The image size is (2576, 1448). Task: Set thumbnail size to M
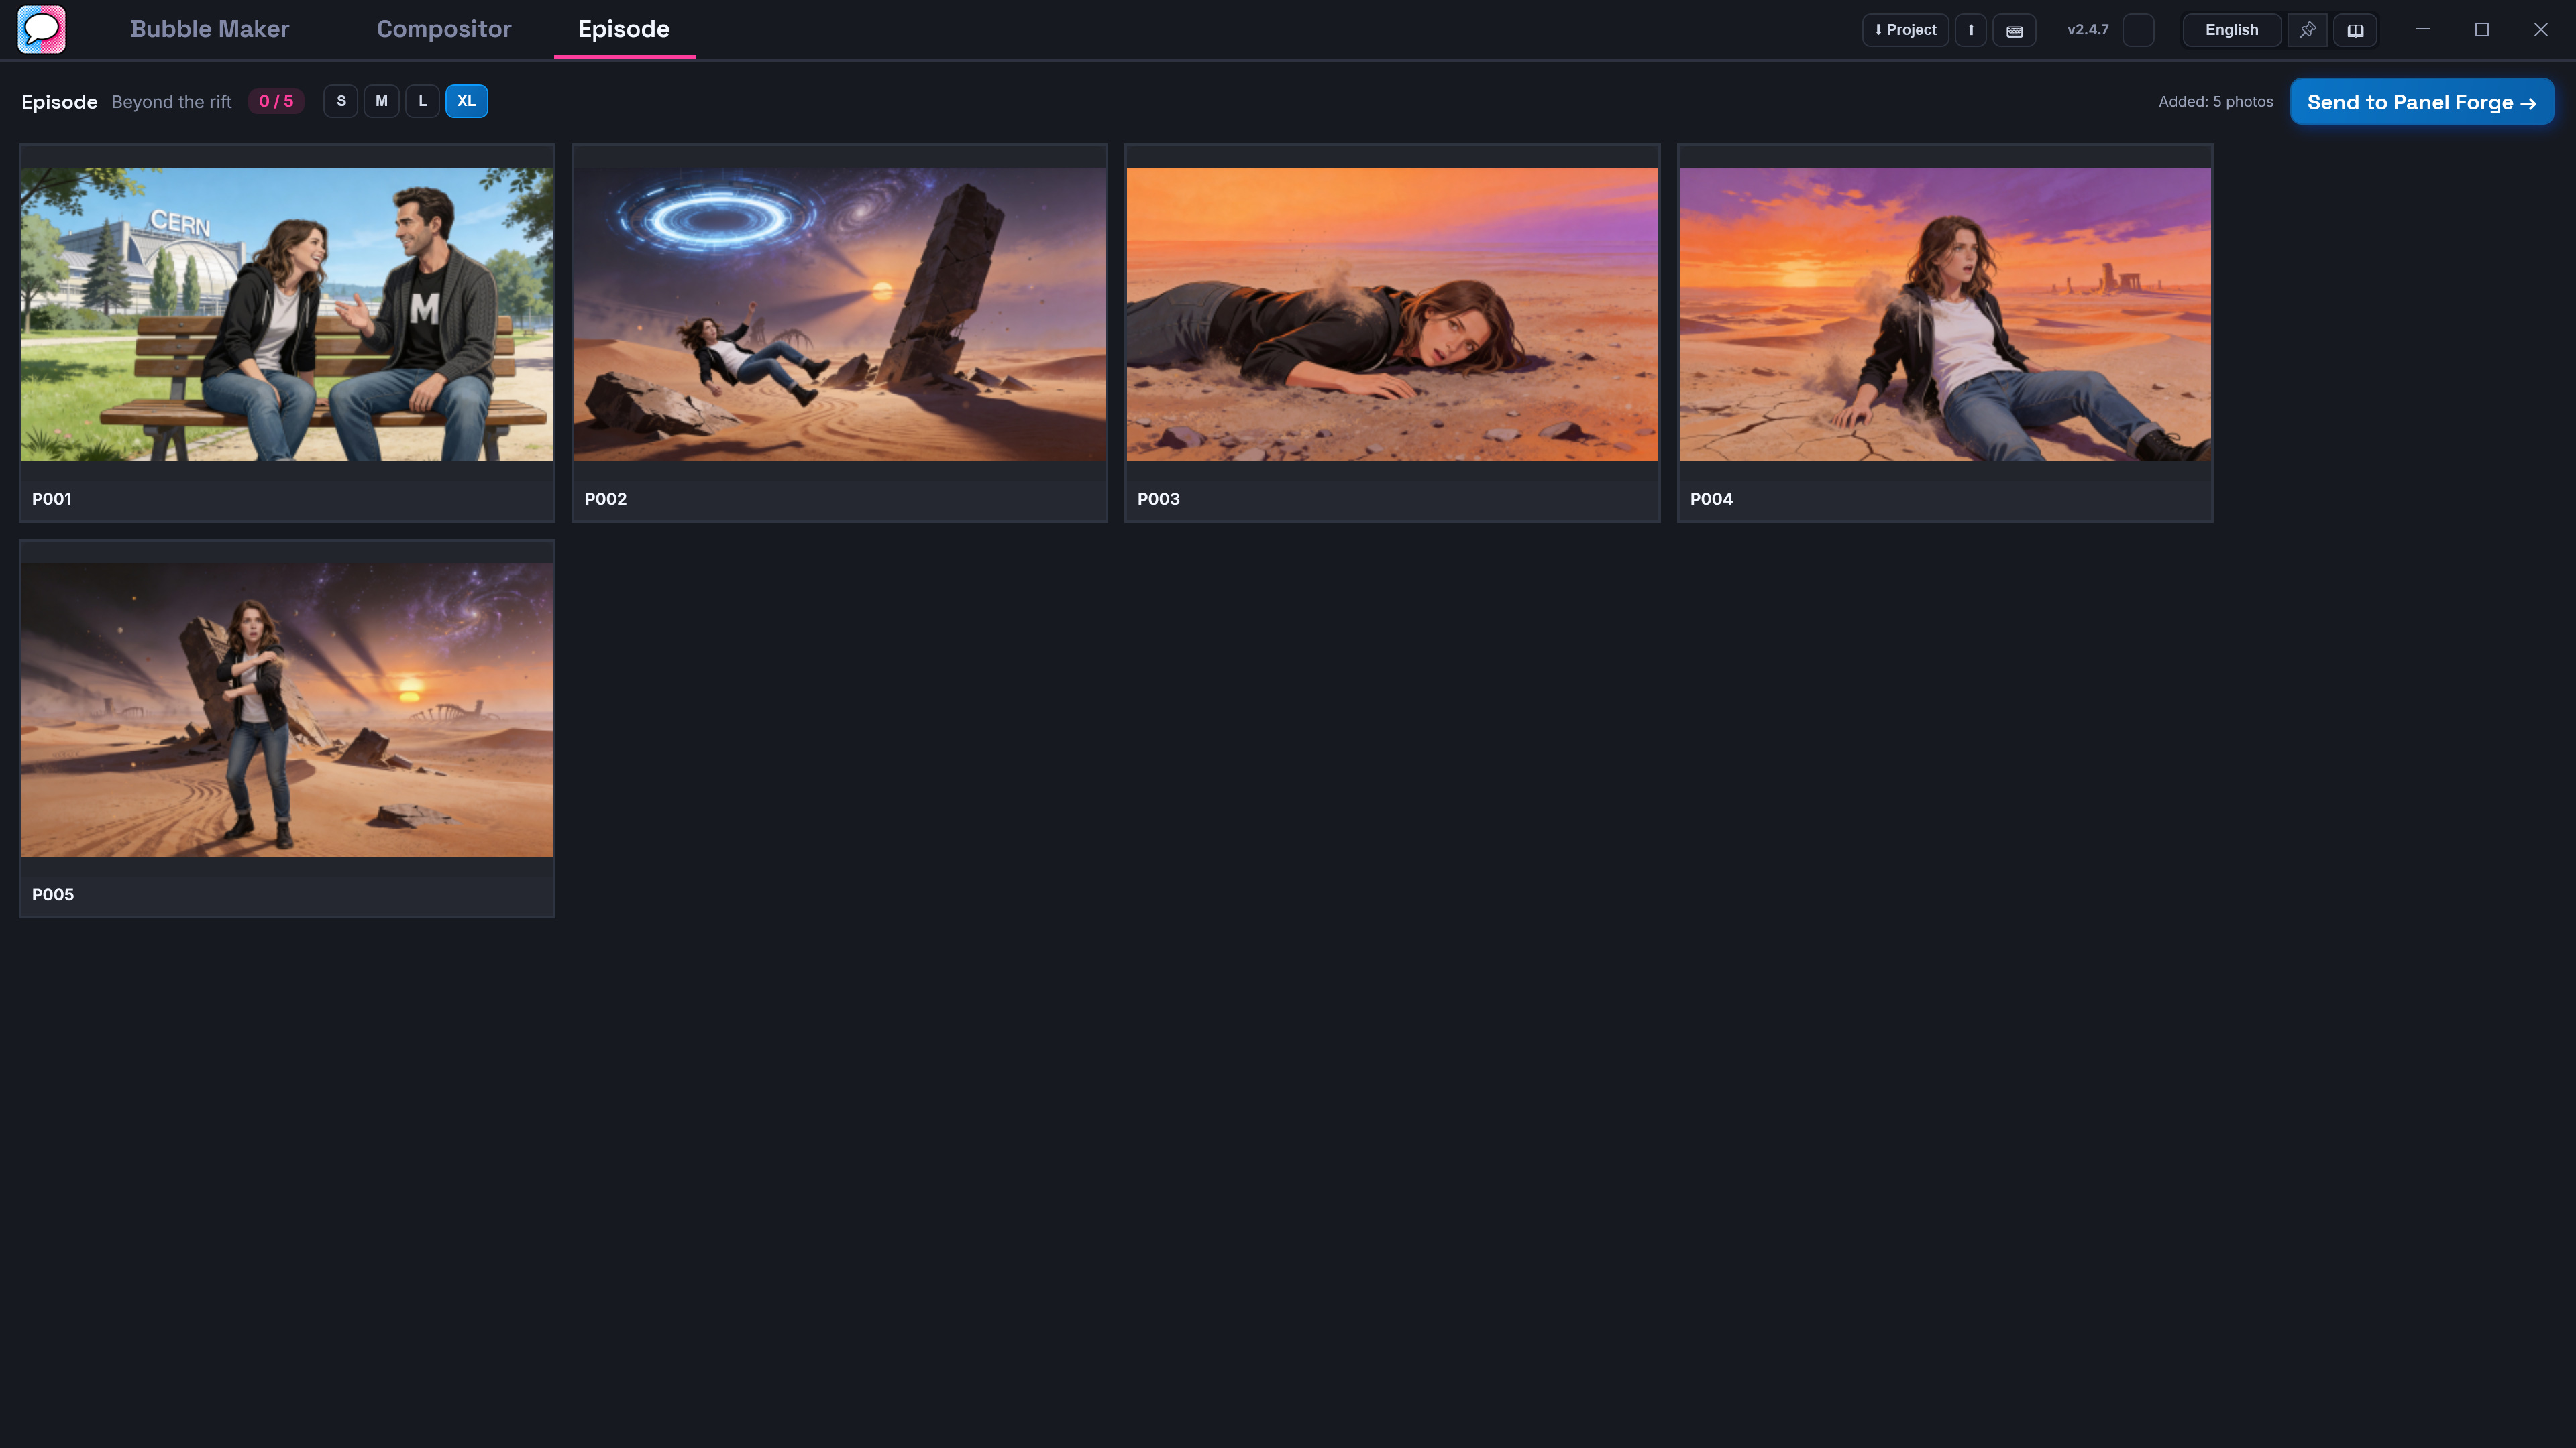[x=381, y=101]
